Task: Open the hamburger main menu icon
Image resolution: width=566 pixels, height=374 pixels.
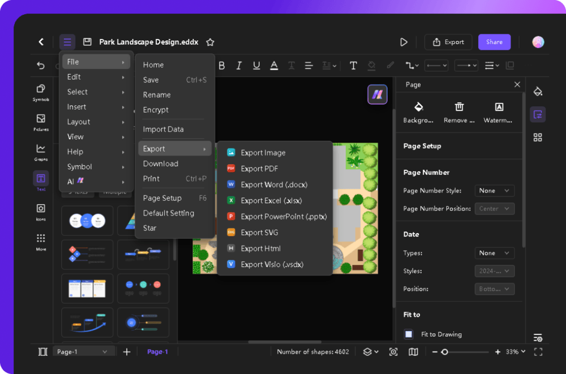Action: pyautogui.click(x=67, y=42)
